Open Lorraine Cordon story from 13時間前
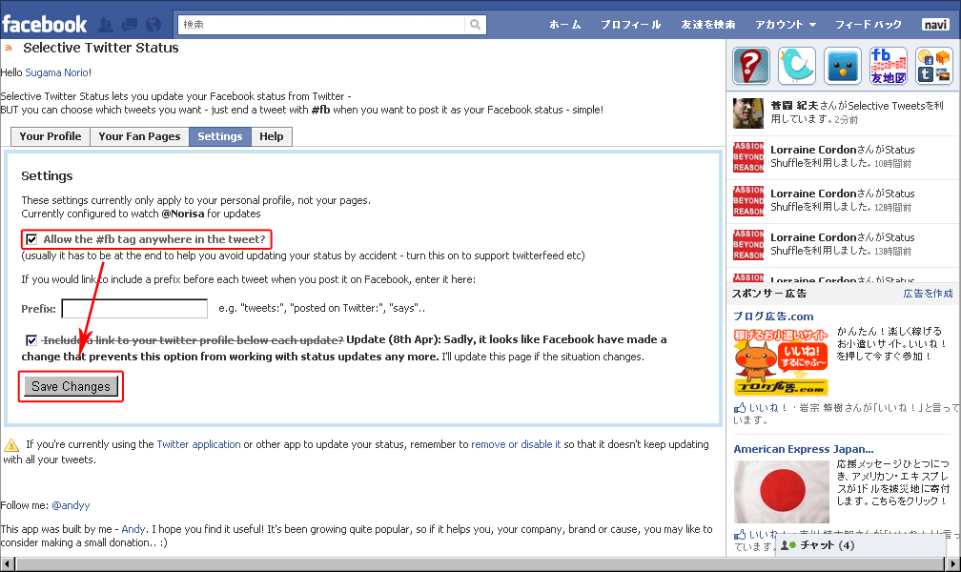Viewport: 961px width, 572px height. 842,244
